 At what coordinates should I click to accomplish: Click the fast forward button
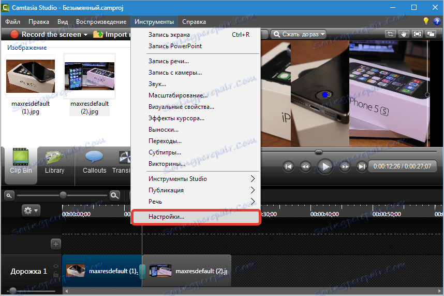345,166
